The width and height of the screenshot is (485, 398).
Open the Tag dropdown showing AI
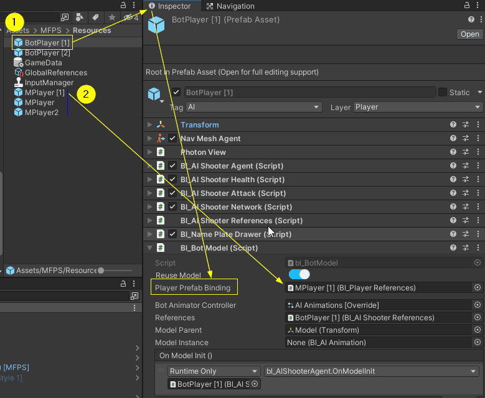[x=253, y=107]
